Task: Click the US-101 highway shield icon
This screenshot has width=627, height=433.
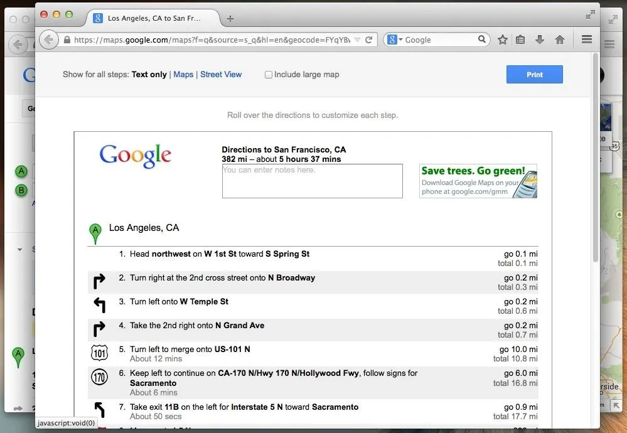Action: click(x=99, y=353)
